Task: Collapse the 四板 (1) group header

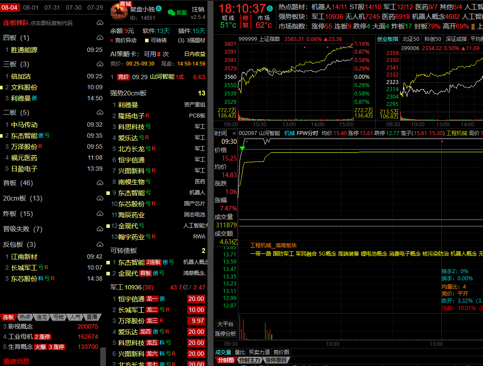Action: click(16, 38)
